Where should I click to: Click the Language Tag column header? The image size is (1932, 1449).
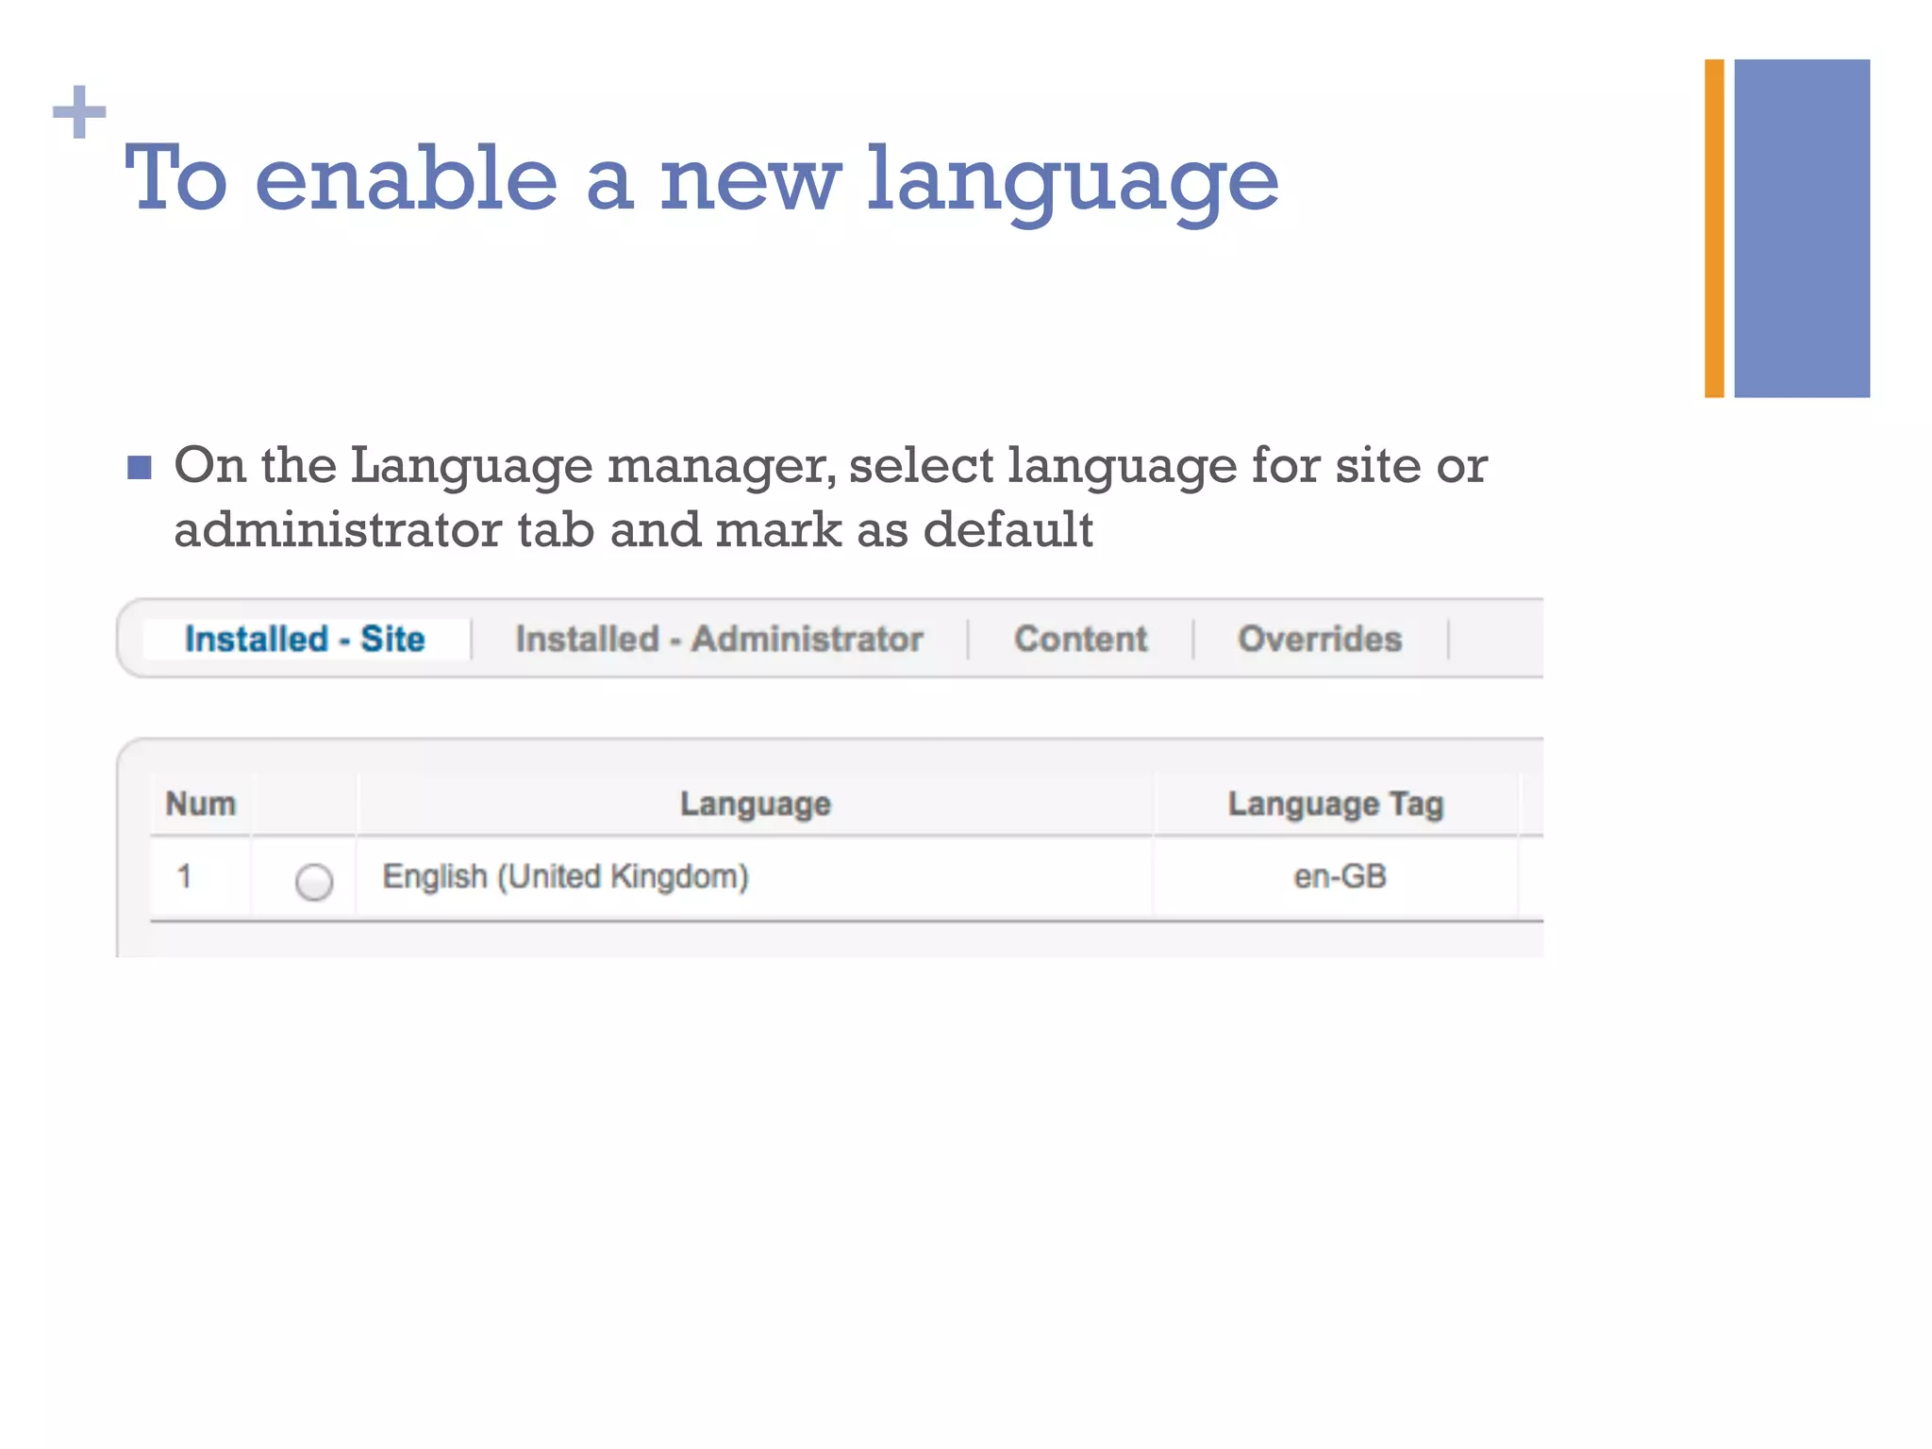(1336, 804)
